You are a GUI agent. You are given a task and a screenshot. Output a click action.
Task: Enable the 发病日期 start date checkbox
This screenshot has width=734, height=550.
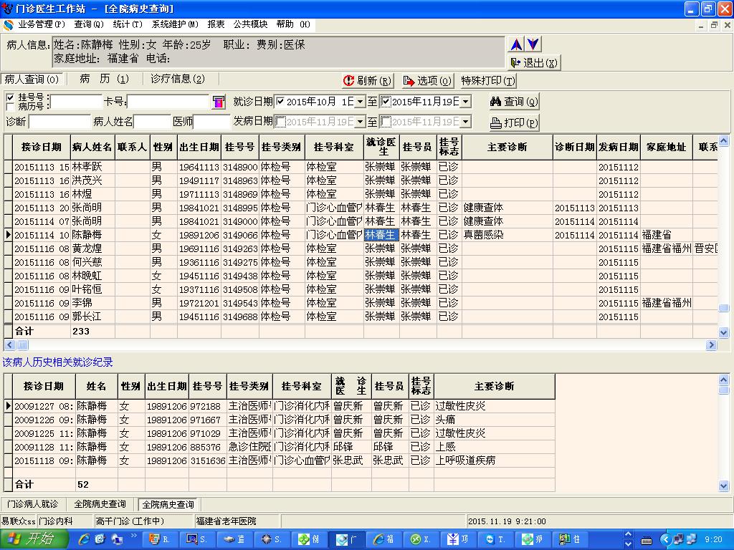tap(280, 122)
